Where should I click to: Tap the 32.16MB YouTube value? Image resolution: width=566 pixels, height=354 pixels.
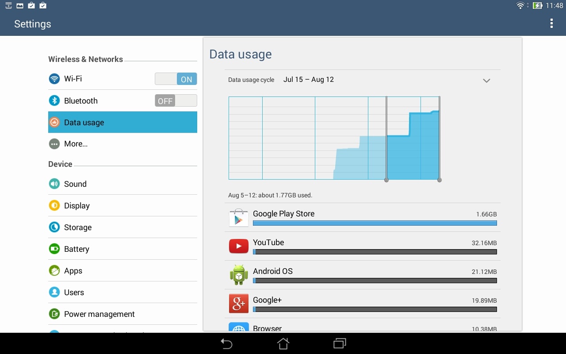[x=484, y=243]
